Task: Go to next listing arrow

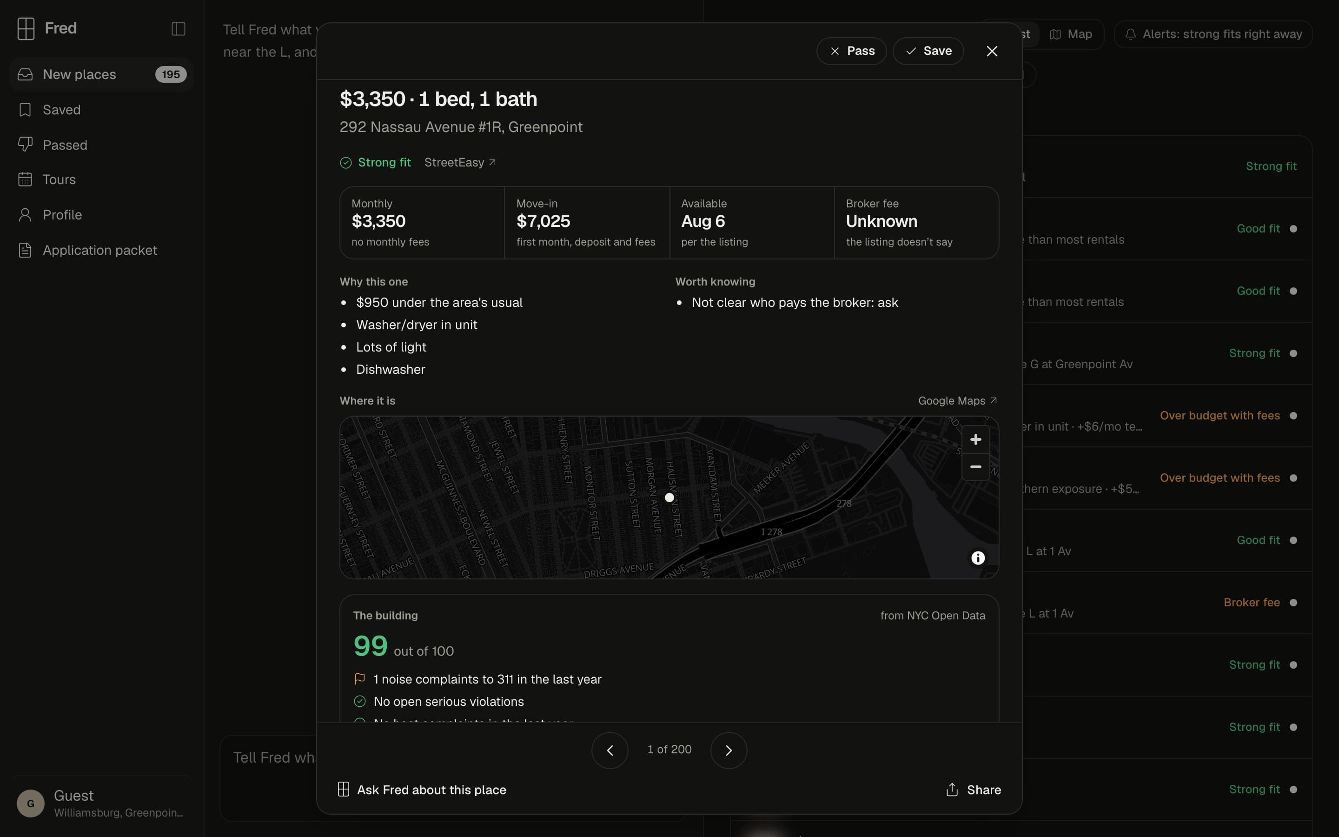Action: pyautogui.click(x=728, y=750)
